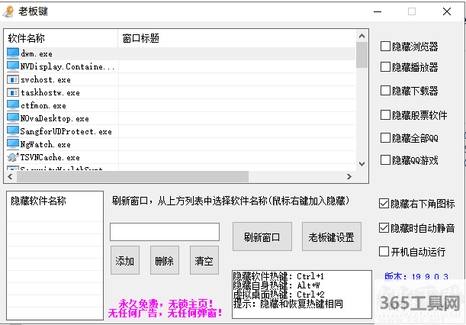Click the ctfmon.exe process icon
This screenshot has height=325, width=466.
coord(12,105)
